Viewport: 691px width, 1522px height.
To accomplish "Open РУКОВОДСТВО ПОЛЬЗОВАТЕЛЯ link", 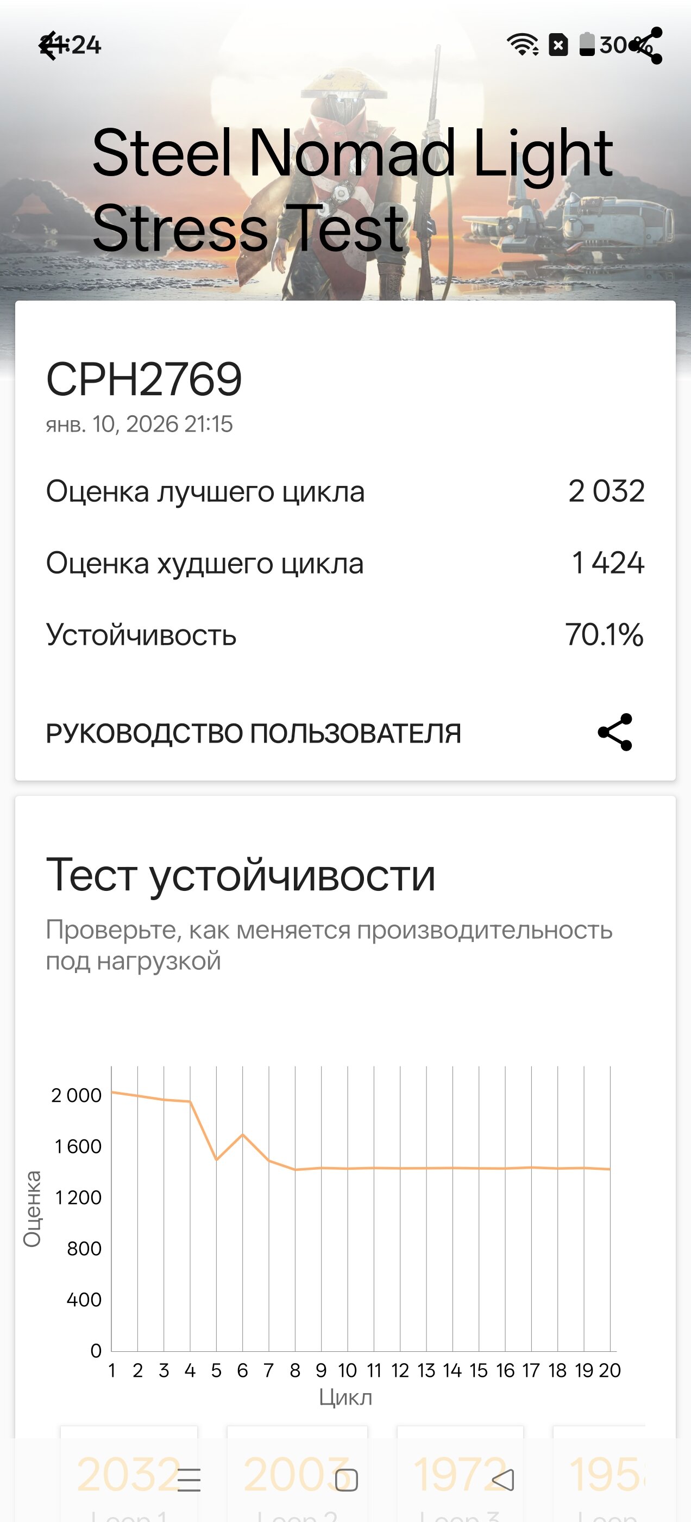I will pyautogui.click(x=253, y=733).
